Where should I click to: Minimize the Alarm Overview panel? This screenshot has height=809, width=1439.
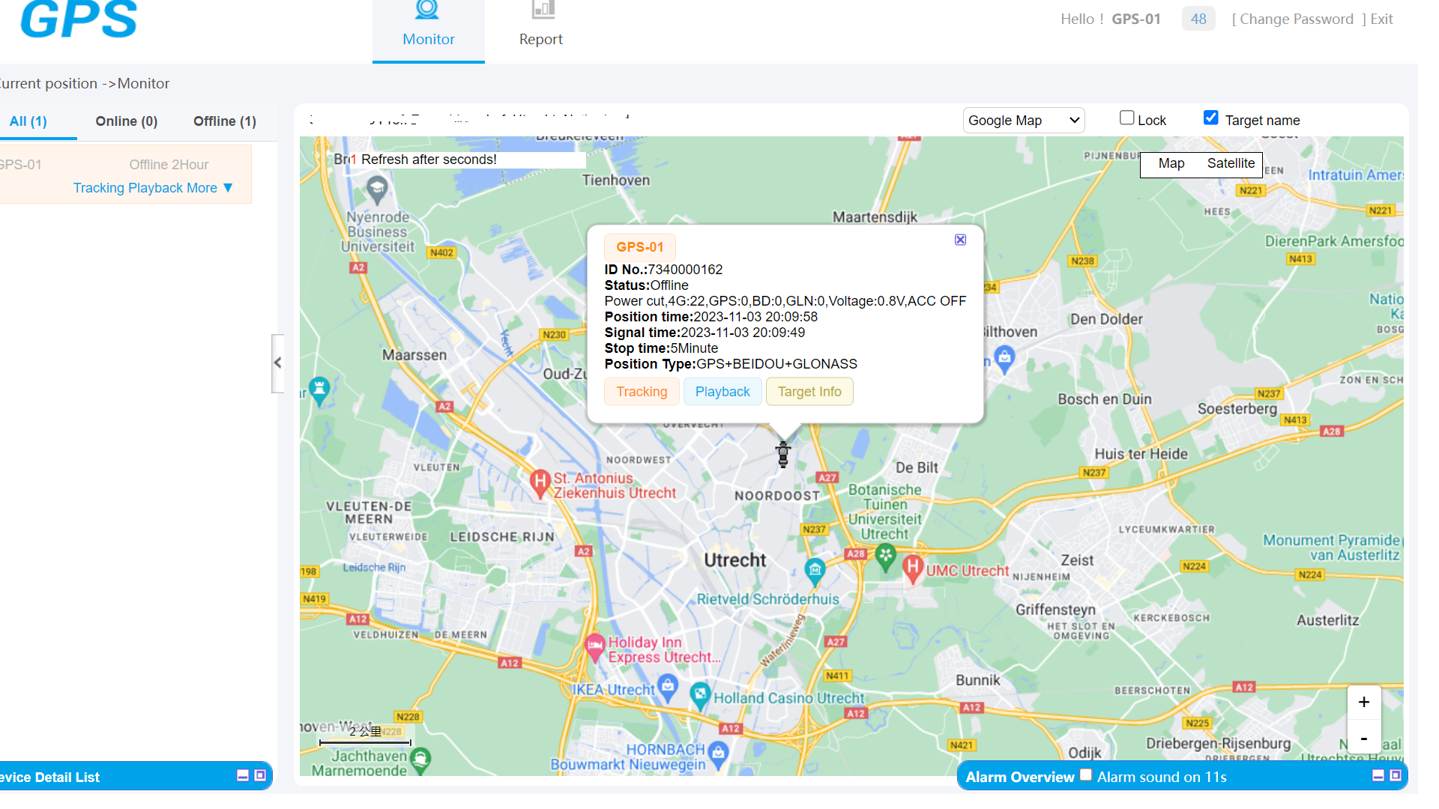[1378, 776]
